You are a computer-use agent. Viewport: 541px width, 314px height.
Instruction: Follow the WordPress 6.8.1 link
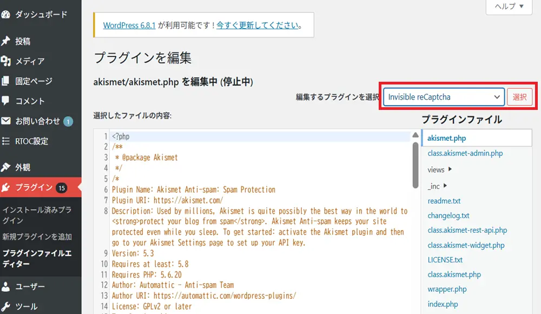[x=129, y=25]
